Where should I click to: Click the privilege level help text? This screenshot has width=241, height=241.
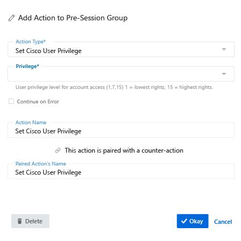[x=114, y=87]
